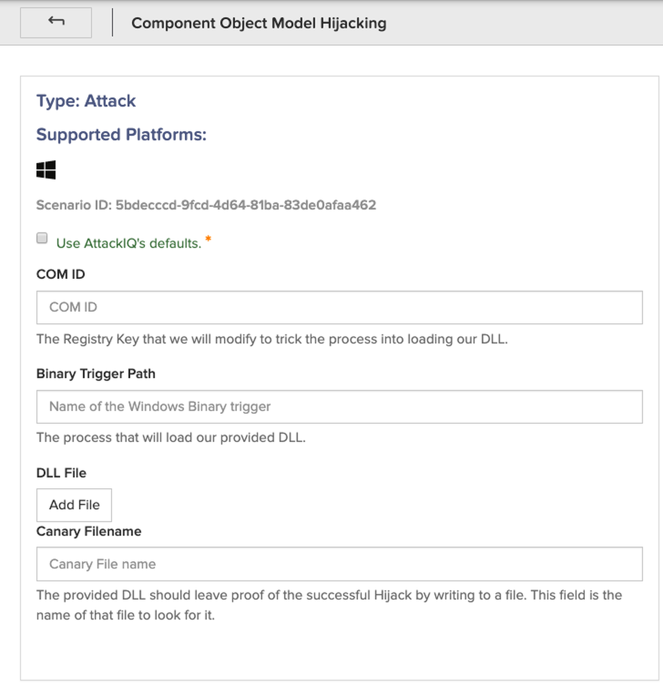Click the Canary Filename label

tap(89, 531)
